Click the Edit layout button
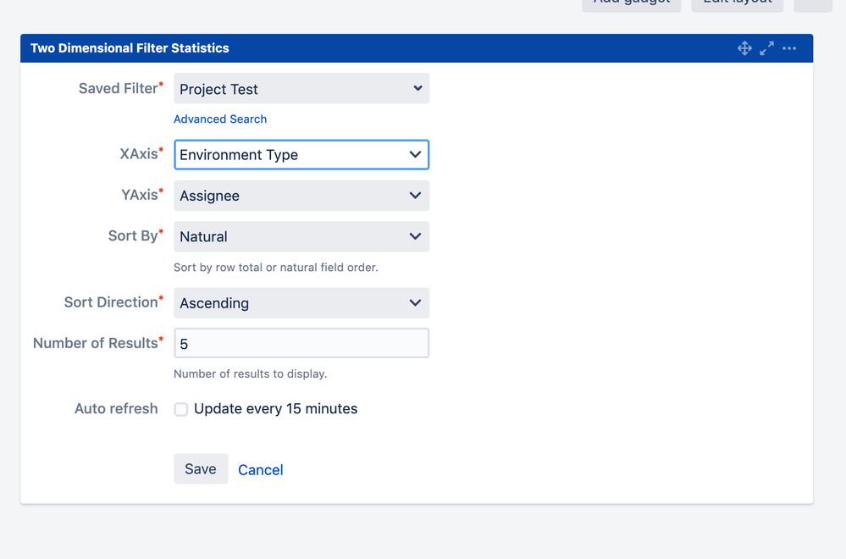This screenshot has width=846, height=559. 736,4
